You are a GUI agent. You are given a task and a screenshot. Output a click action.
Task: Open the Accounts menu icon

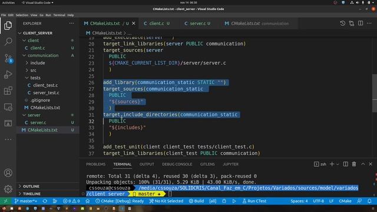pyautogui.click(x=8, y=173)
